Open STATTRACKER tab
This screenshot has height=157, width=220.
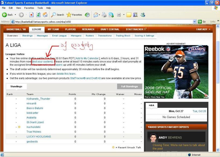click(x=136, y=29)
